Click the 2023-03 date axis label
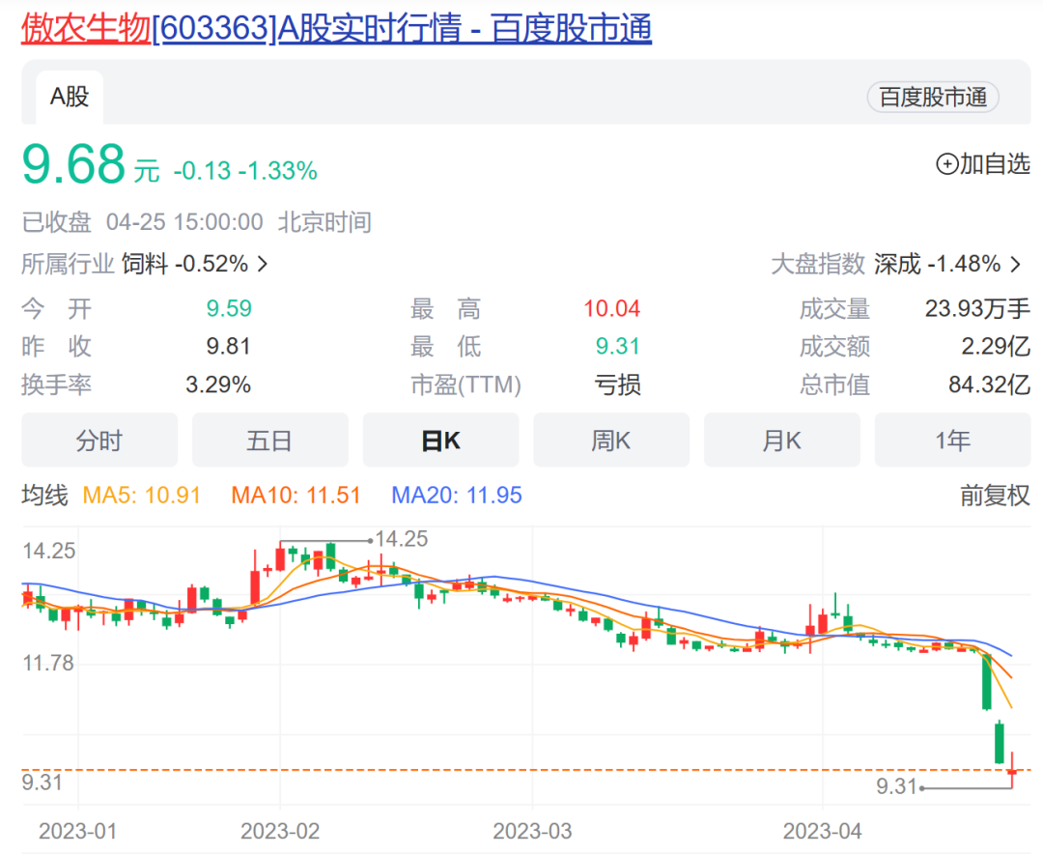This screenshot has height=854, width=1043. click(532, 832)
